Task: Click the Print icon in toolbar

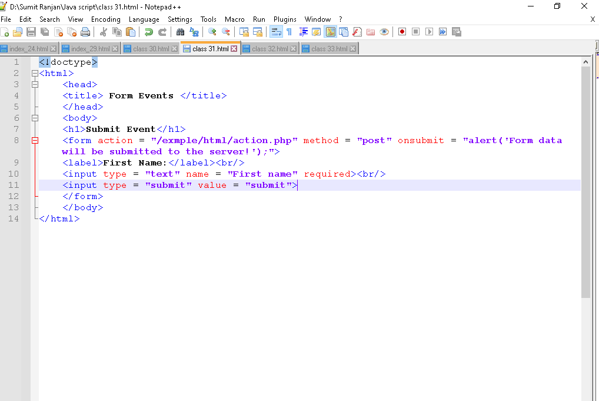Action: click(85, 32)
